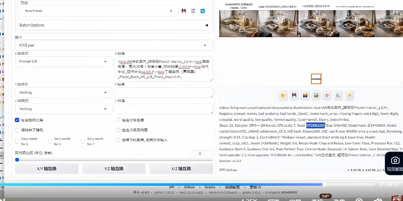This screenshot has height=201, width=403.
Task: Open the New Preset dropdown
Action: click(x=99, y=11)
